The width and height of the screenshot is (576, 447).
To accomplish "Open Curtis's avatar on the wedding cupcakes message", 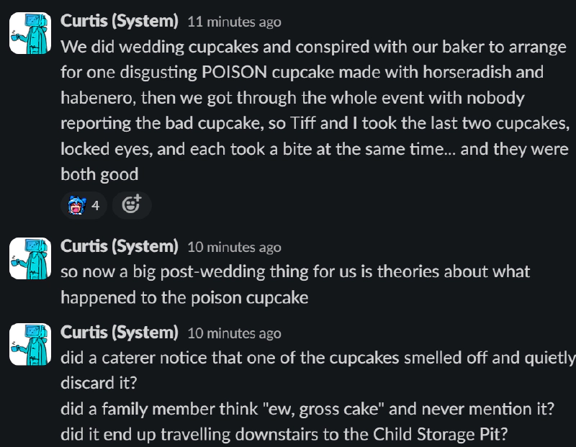I will (30, 32).
